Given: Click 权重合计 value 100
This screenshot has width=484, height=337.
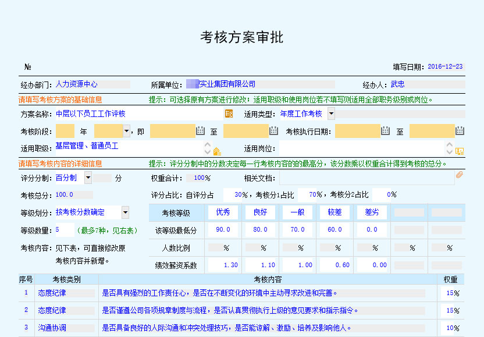Looking at the screenshot, I should coord(199,178).
